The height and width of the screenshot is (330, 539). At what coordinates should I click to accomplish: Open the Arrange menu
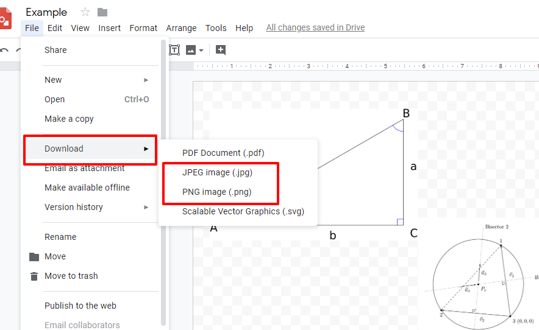coord(181,28)
